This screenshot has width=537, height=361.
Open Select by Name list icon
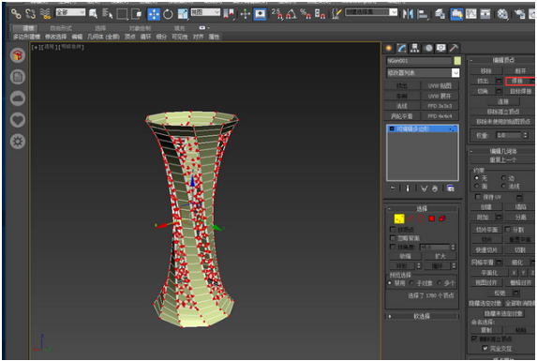(x=108, y=14)
